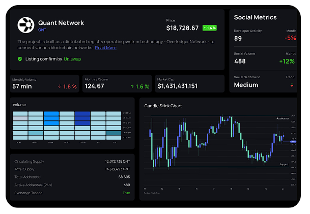Screen dimensions: 310x214
Task: Click the Sun day label under heatmap
Action: click(x=19, y=142)
